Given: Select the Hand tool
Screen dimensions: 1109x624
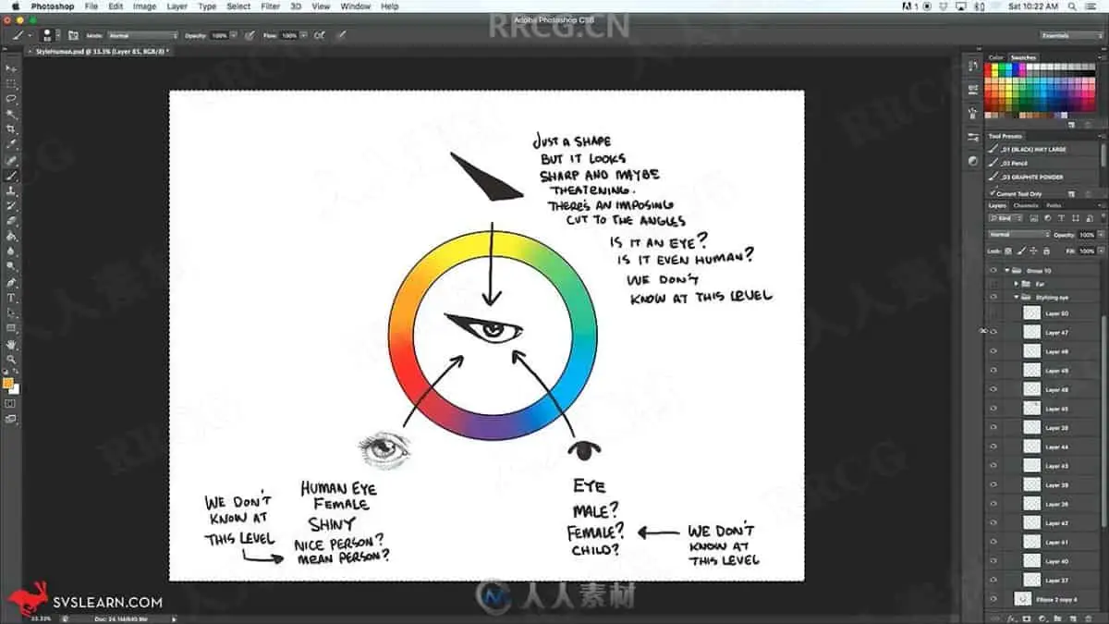Looking at the screenshot, I should coord(11,344).
